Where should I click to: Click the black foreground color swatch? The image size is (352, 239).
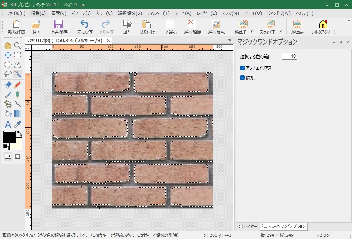(x=9, y=137)
